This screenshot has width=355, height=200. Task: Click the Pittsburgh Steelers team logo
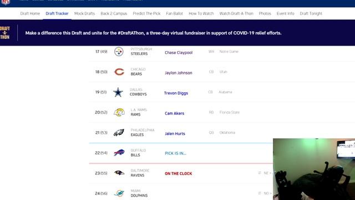(x=119, y=52)
